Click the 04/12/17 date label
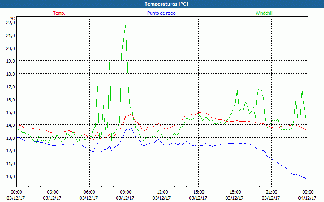The width and height of the screenshot is (324, 202). (x=307, y=198)
